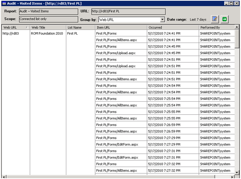
Task: Select the First PL/Forms/EditForm.aspx row at 7:27:29 PM
Action: pyautogui.click(x=117, y=144)
